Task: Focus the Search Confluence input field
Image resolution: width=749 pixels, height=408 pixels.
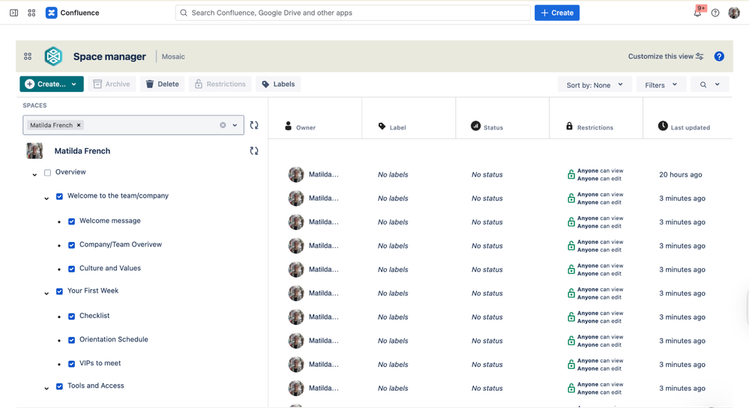Action: [x=353, y=13]
